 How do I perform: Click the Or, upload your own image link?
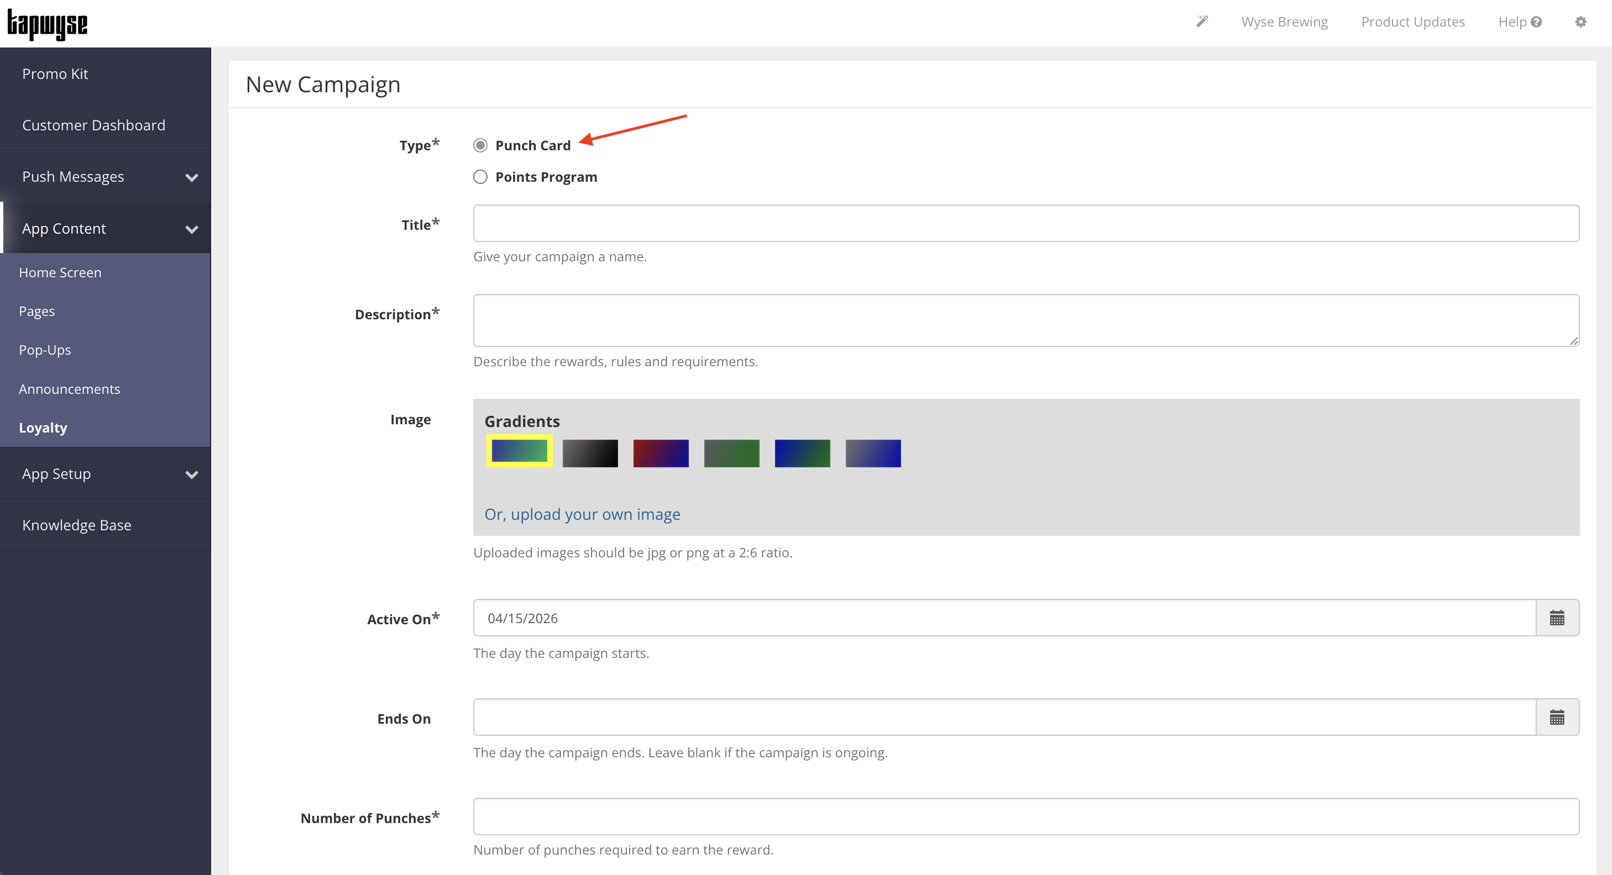pos(582,514)
